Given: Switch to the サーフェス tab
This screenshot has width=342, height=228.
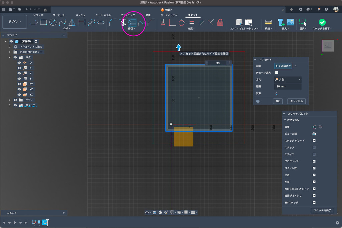Looking at the screenshot, I should click(x=58, y=15).
